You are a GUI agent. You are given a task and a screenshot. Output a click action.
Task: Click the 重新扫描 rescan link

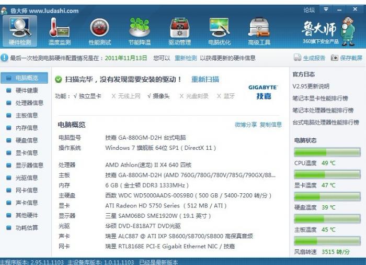pos(205,80)
